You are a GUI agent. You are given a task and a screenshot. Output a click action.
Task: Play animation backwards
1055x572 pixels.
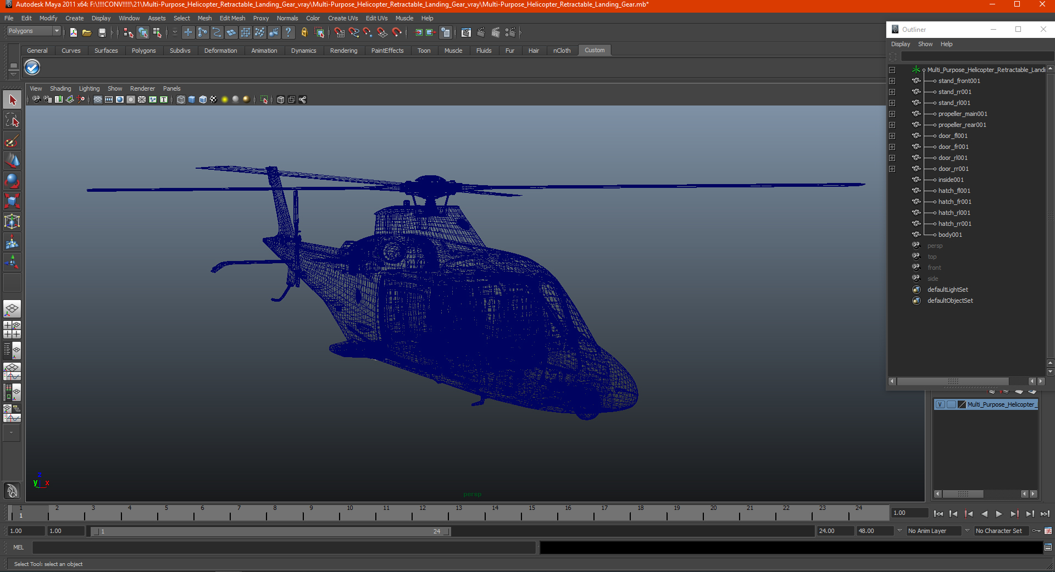tap(984, 514)
